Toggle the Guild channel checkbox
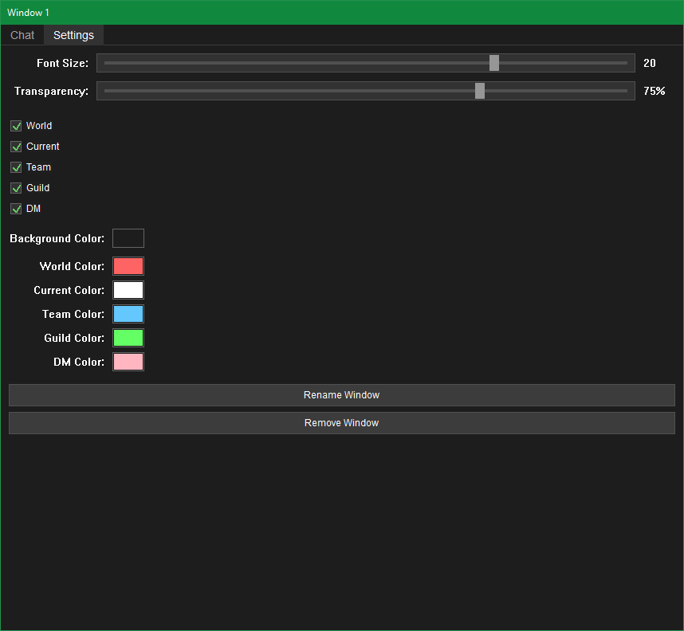The height and width of the screenshot is (631, 684). click(16, 188)
